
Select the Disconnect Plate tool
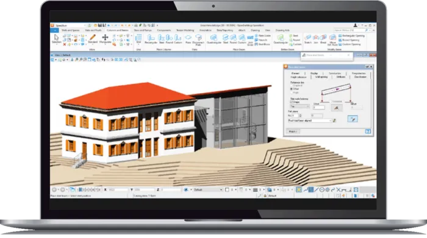[198, 40]
